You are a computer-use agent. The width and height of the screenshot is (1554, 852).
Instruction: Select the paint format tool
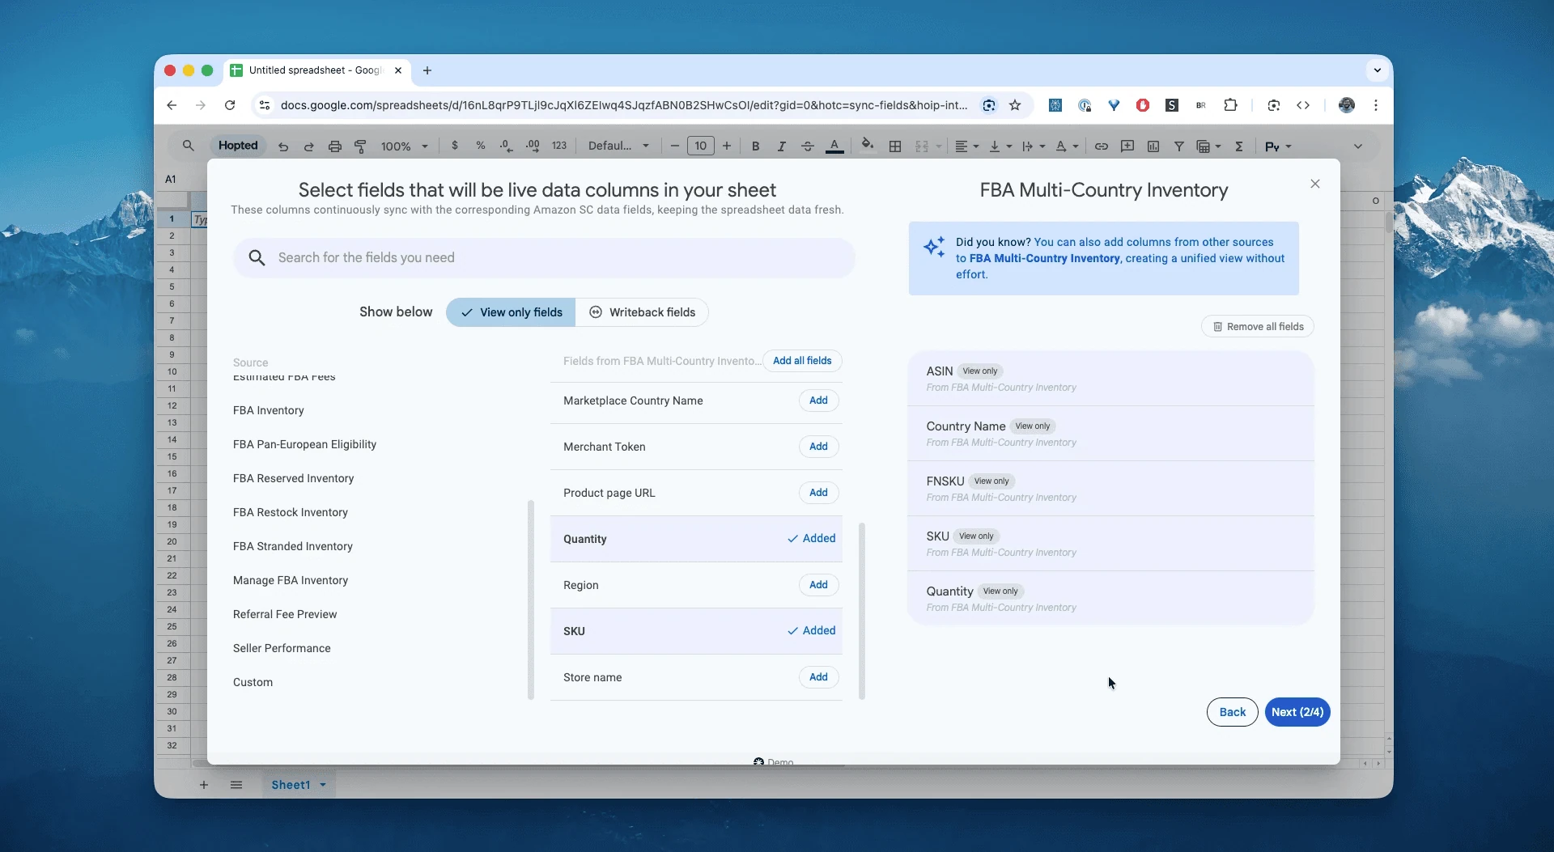pyautogui.click(x=360, y=146)
